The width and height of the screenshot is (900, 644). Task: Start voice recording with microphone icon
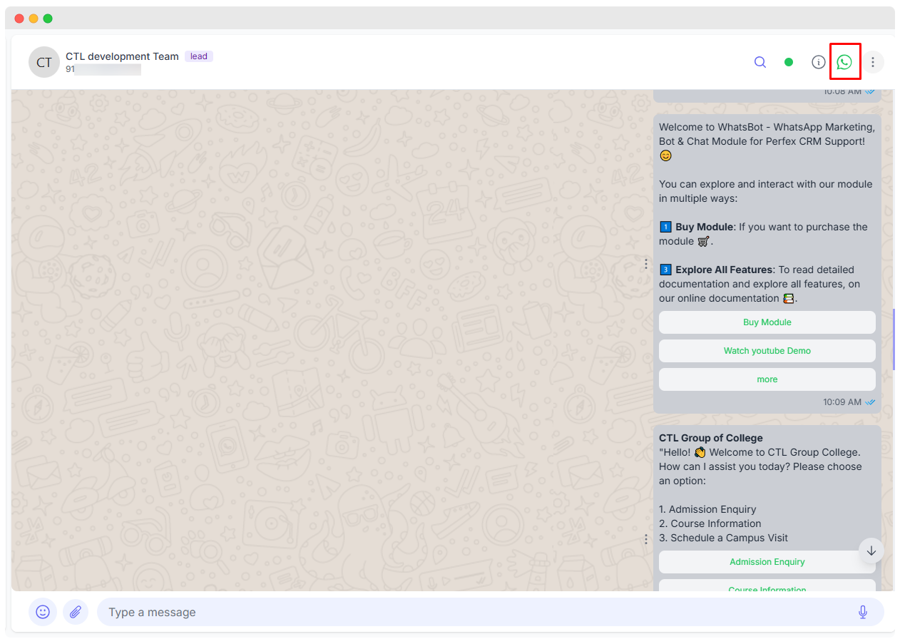tap(863, 612)
